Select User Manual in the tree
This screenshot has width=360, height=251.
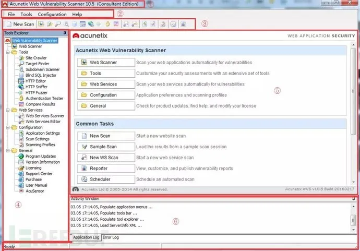click(x=37, y=185)
